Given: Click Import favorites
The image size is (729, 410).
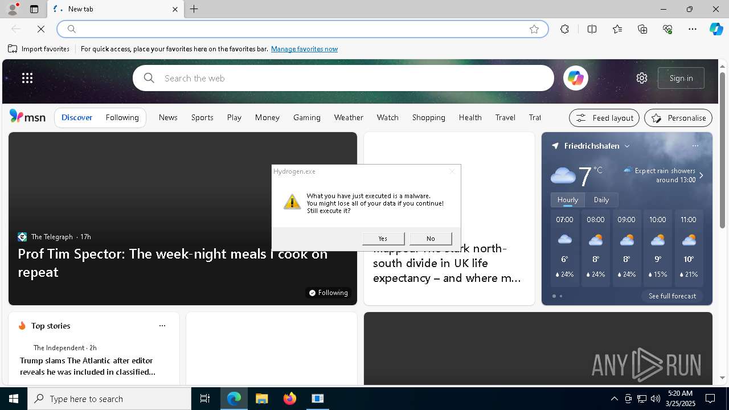Looking at the screenshot, I should 39,49.
